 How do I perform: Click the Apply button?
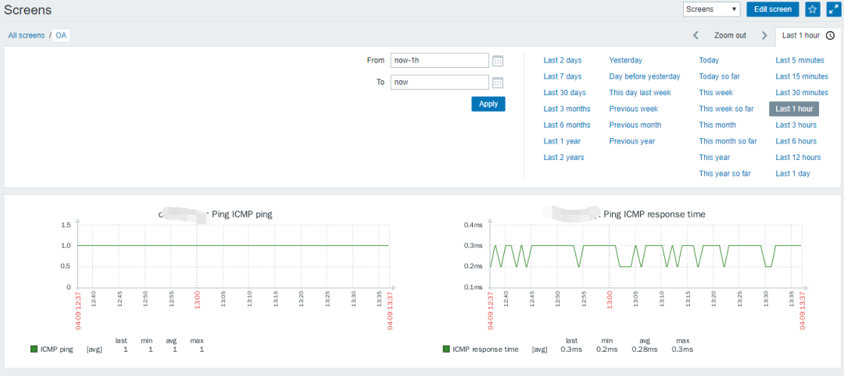point(488,104)
